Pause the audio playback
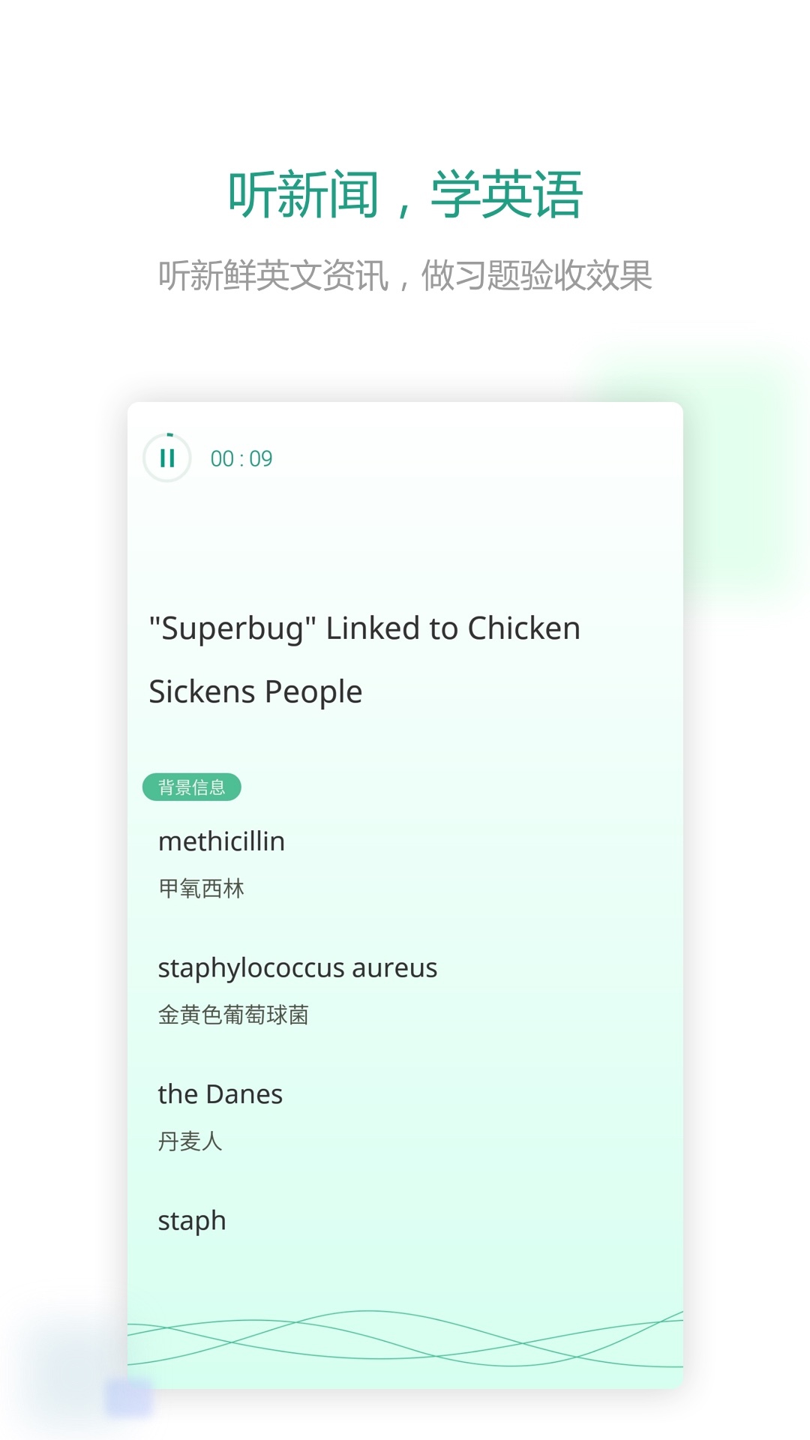 coord(167,457)
